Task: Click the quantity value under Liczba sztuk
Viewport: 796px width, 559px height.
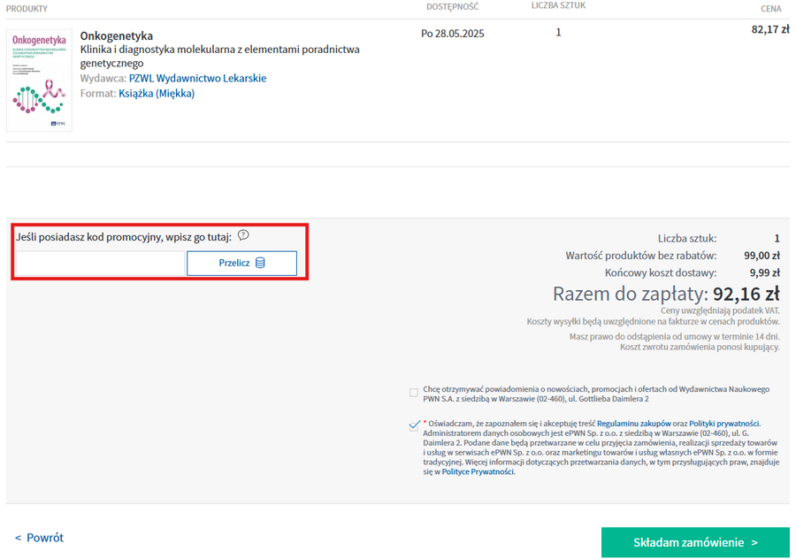Action: click(558, 33)
